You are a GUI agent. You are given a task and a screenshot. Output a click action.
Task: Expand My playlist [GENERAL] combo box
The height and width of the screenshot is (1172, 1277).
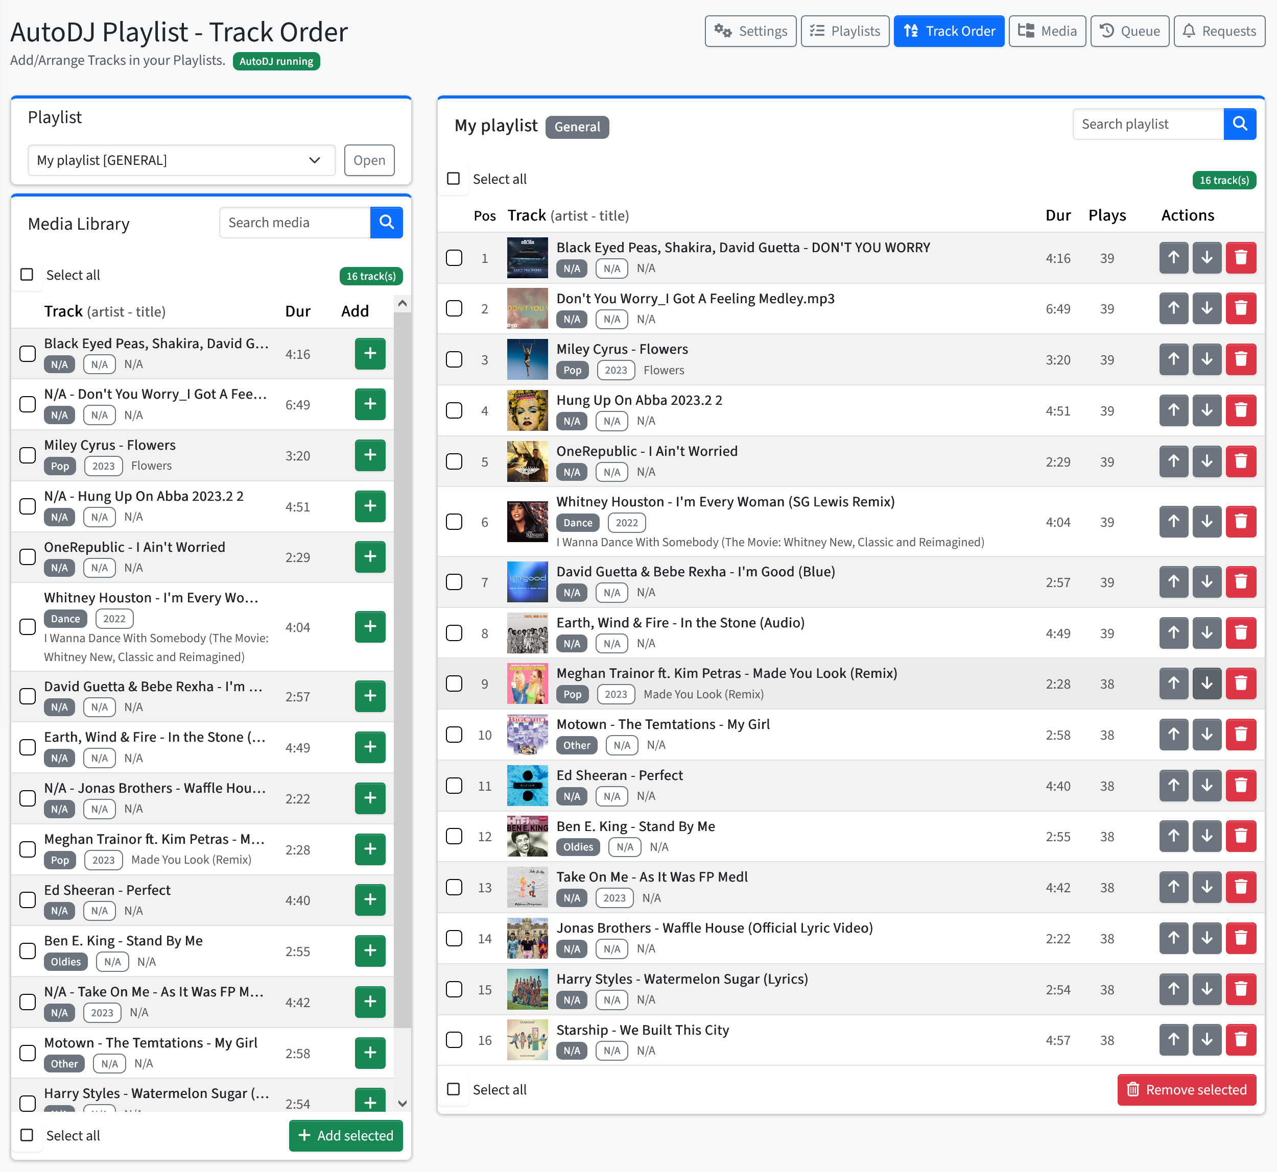[181, 160]
